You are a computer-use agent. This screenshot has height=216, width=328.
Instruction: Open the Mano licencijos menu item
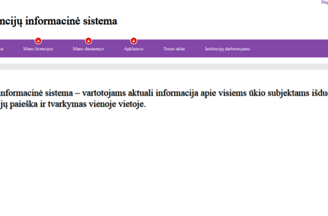tap(38, 49)
